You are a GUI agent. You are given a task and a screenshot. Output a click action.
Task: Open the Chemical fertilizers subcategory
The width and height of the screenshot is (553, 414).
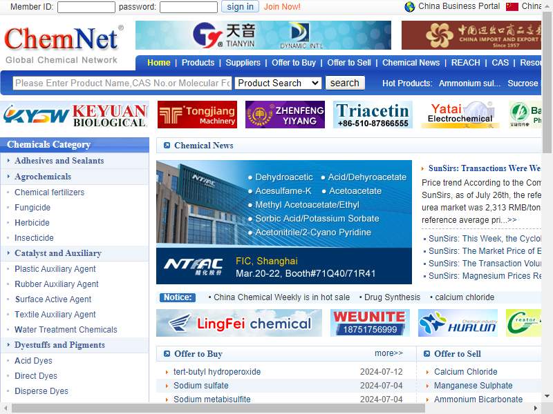pos(50,193)
